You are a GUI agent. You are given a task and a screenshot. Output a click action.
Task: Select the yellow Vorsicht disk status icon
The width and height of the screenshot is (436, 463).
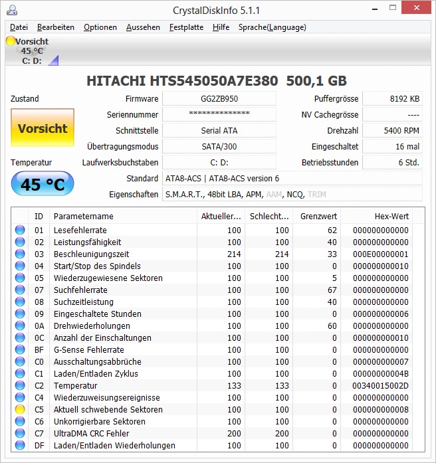(x=11, y=41)
